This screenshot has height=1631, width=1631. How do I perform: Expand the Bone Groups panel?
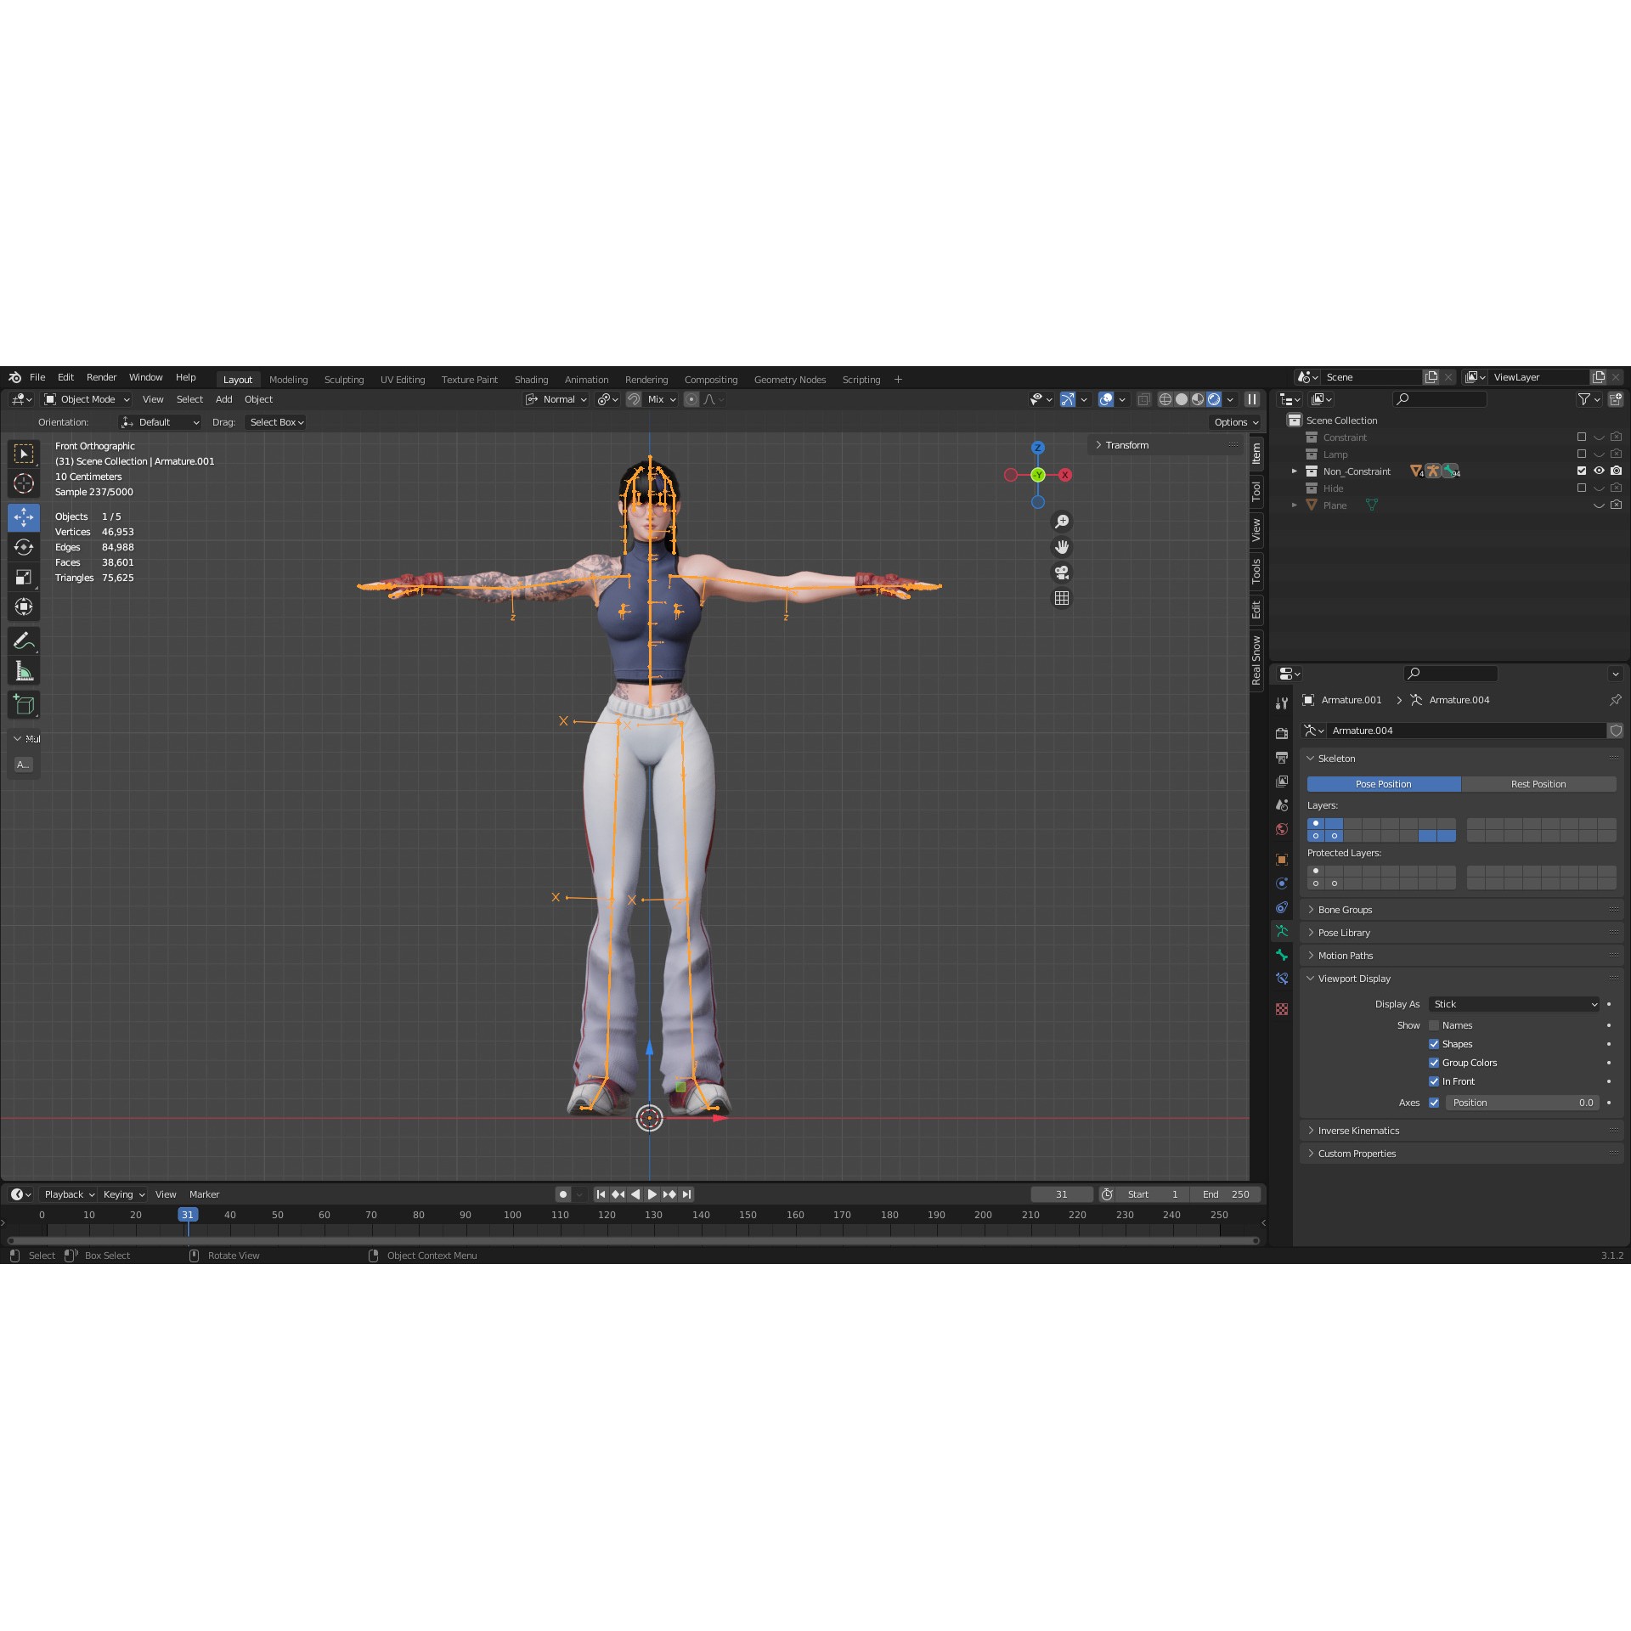(1461, 910)
